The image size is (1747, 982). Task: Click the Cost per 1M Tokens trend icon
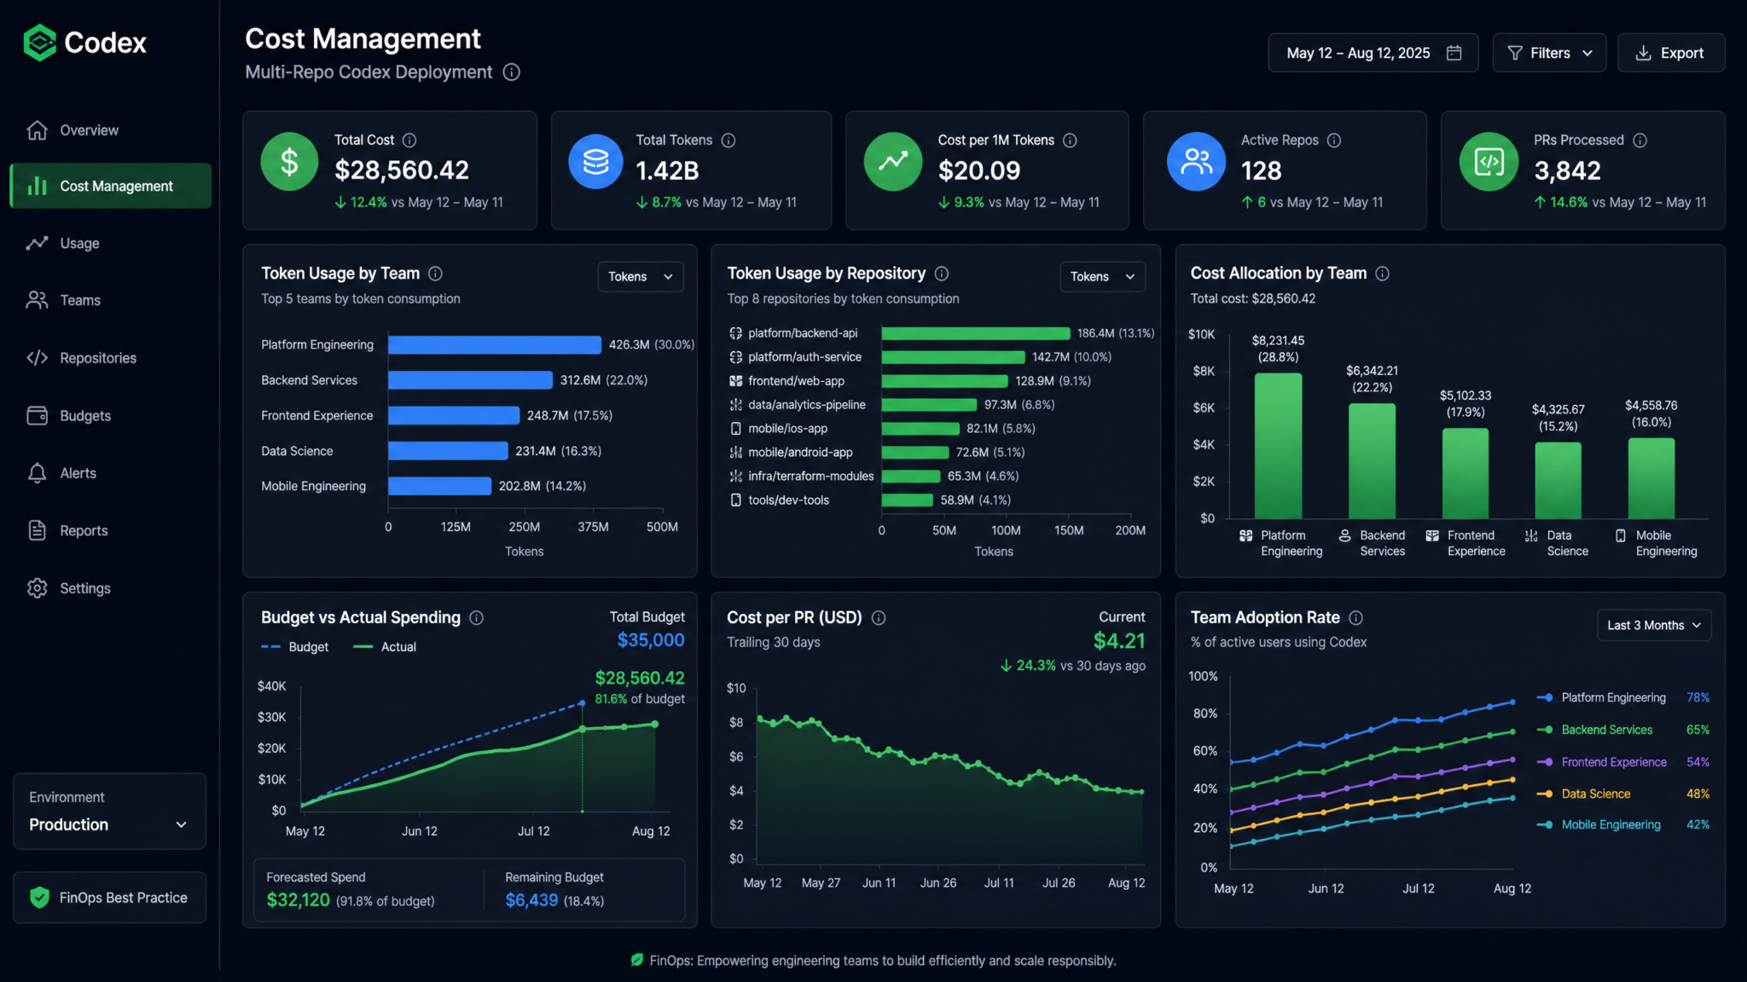(x=893, y=162)
